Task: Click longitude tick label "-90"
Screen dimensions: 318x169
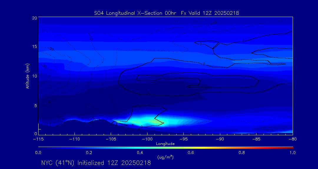Action: click(220, 139)
